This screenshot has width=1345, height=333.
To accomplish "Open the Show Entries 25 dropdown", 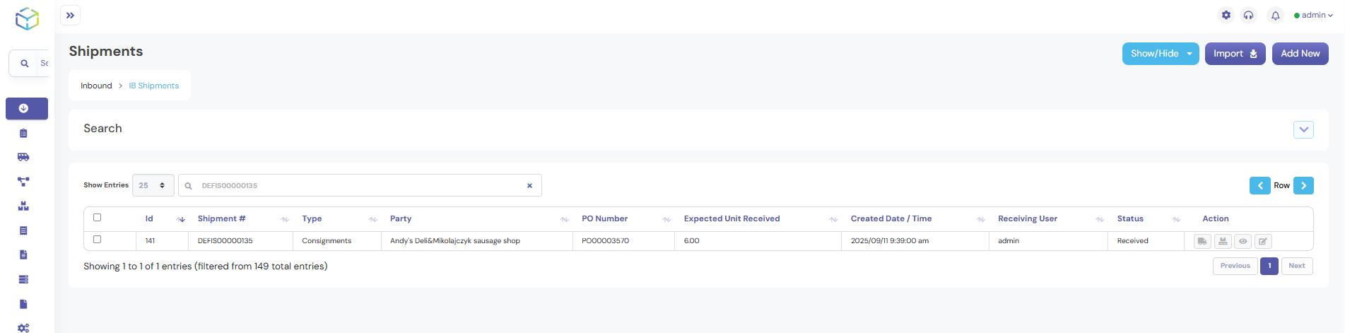I will tap(153, 185).
